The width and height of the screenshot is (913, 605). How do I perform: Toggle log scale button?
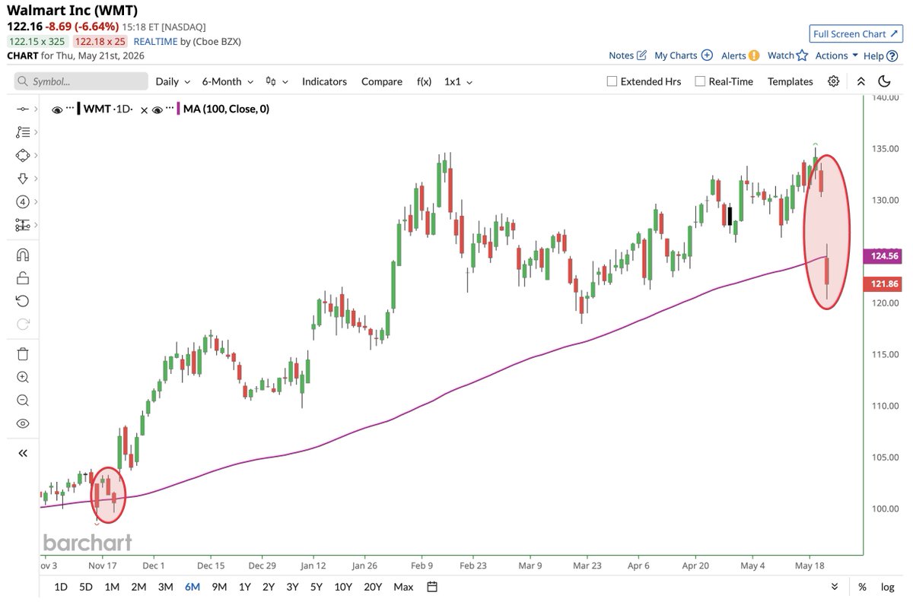887,587
